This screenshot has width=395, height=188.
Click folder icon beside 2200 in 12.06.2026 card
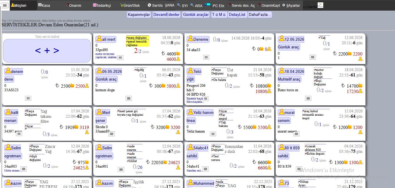pos(350,54)
